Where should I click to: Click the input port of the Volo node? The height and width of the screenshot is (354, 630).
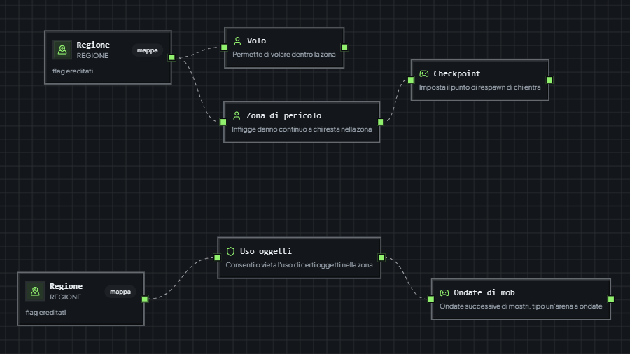click(x=224, y=48)
